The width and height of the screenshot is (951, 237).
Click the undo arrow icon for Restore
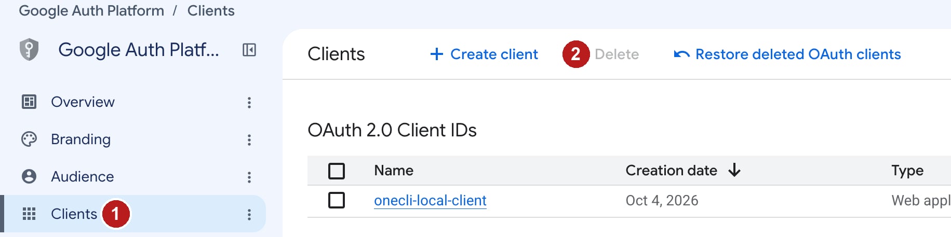click(x=681, y=54)
